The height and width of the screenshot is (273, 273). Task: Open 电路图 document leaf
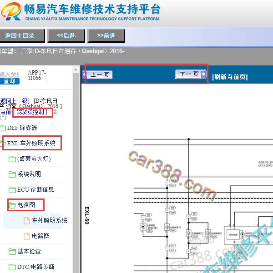point(40,236)
